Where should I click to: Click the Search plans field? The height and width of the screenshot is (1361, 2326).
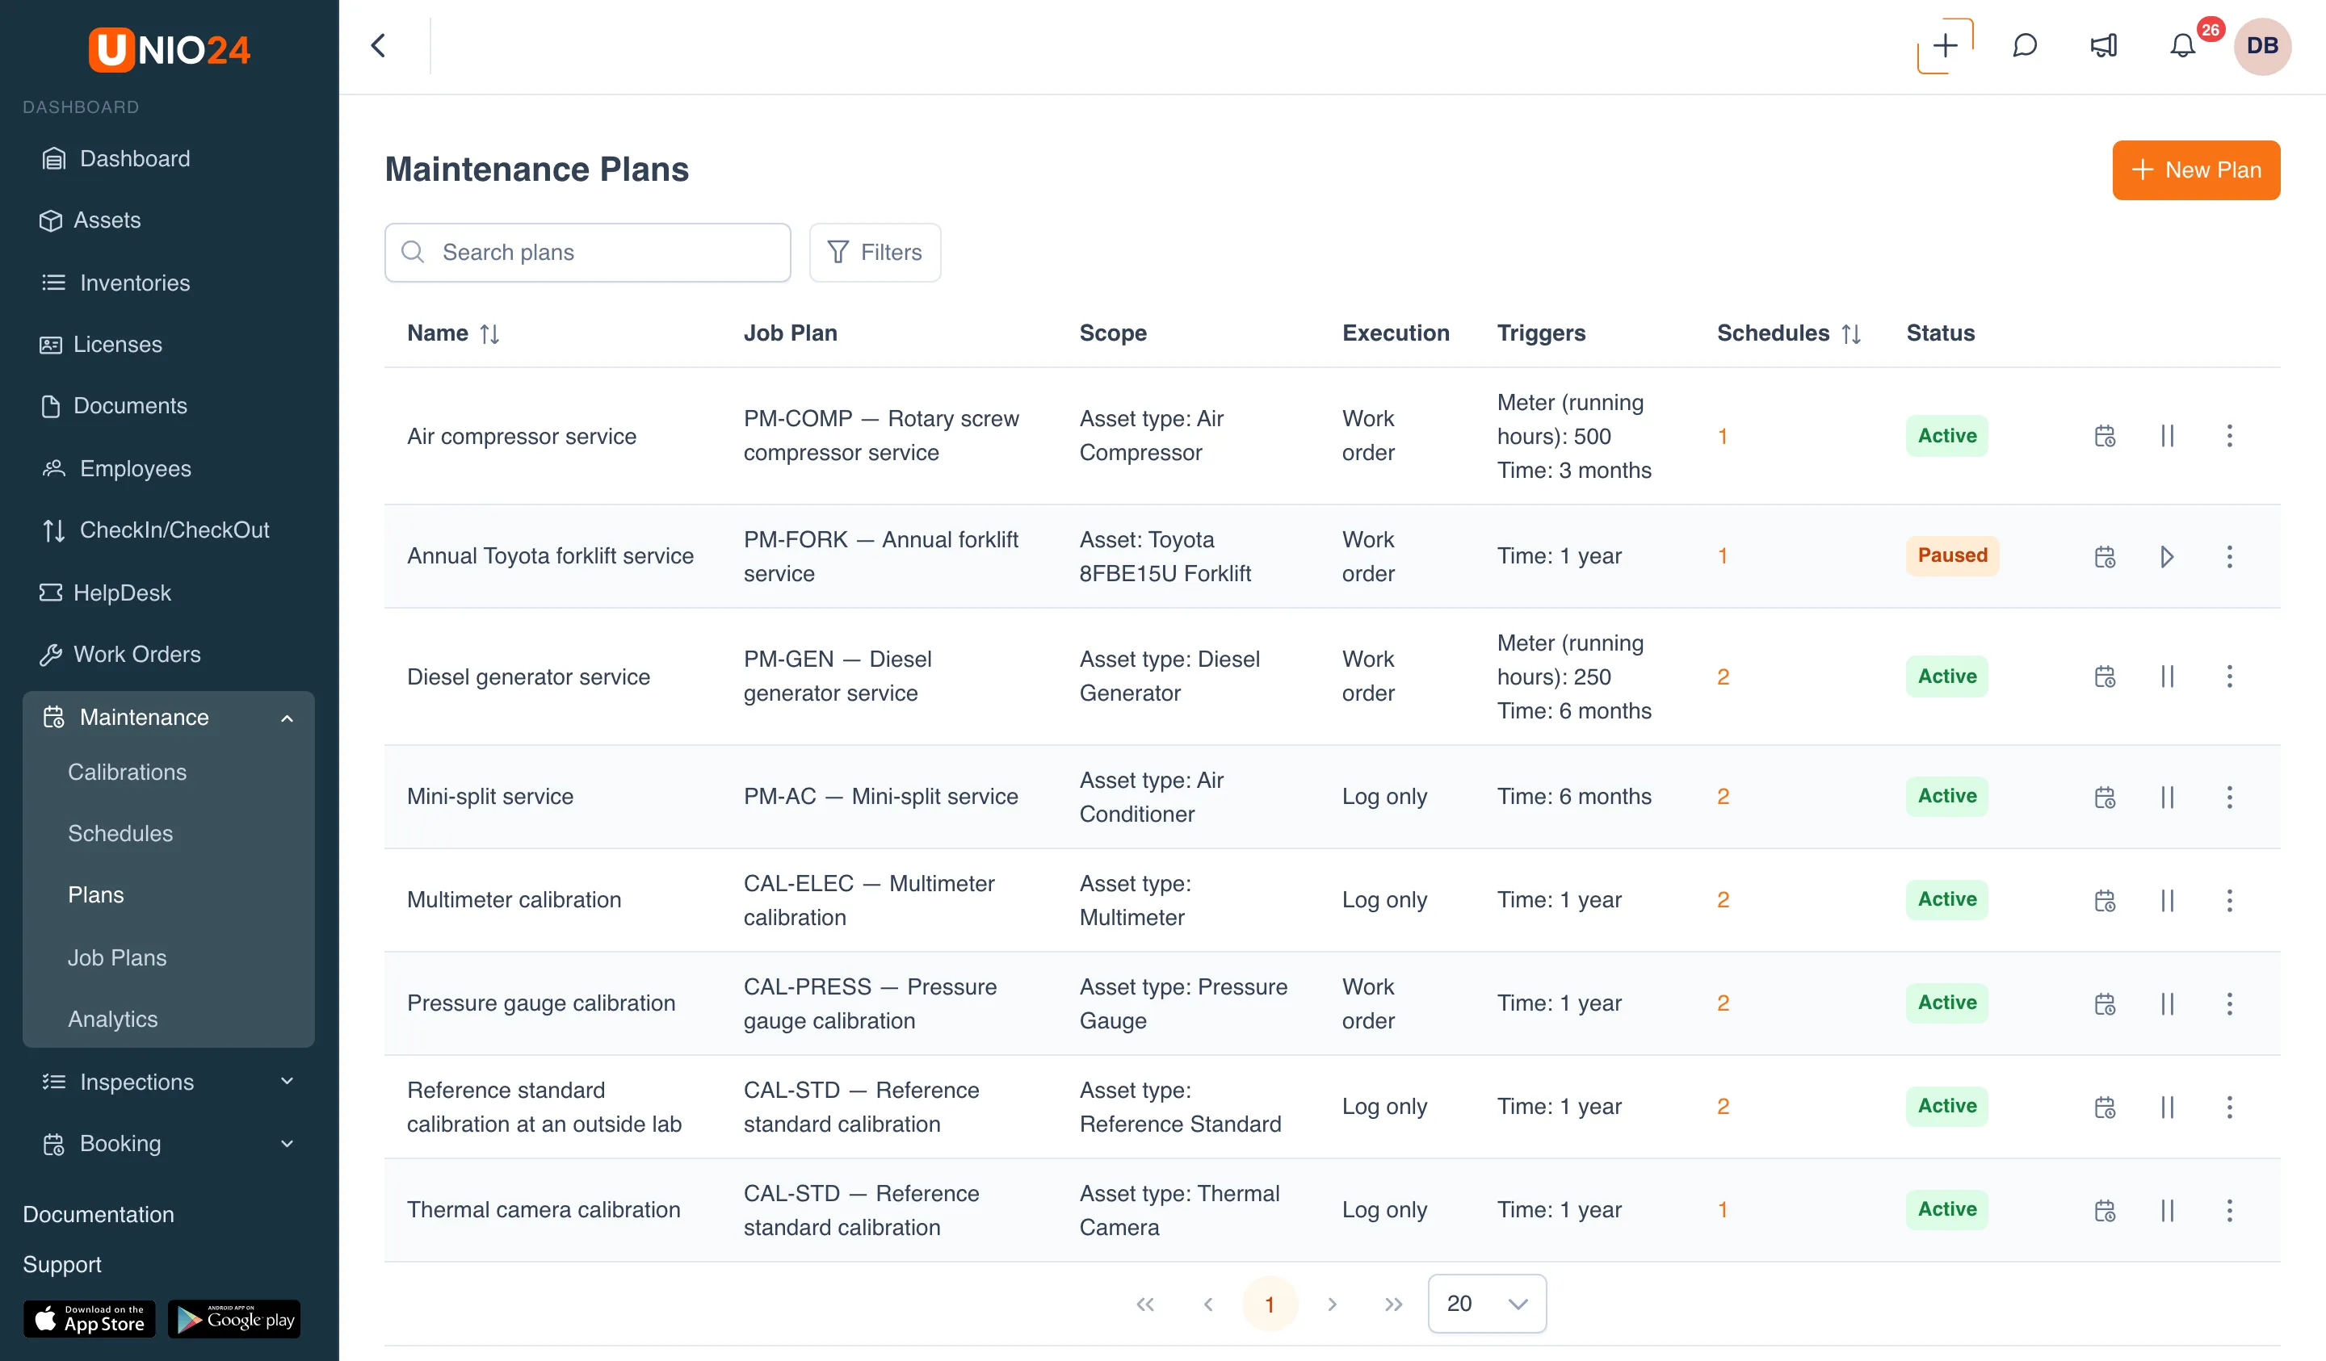[x=587, y=252]
